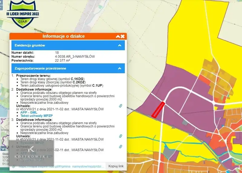The image size is (242, 173).
Task: Click the third chain link icon
Action: [120, 146]
